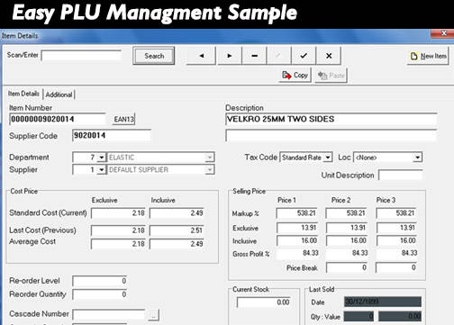This screenshot has height=325, width=454.
Task: Open Department number dropdown
Action: (x=102, y=158)
